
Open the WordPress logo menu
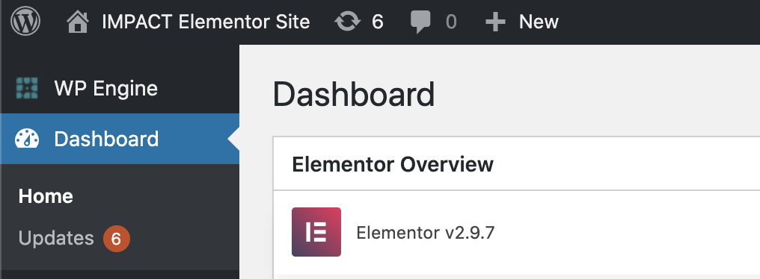[25, 22]
